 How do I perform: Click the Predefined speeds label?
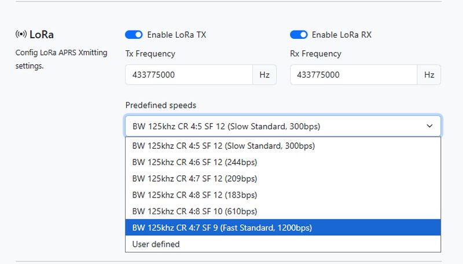click(161, 105)
